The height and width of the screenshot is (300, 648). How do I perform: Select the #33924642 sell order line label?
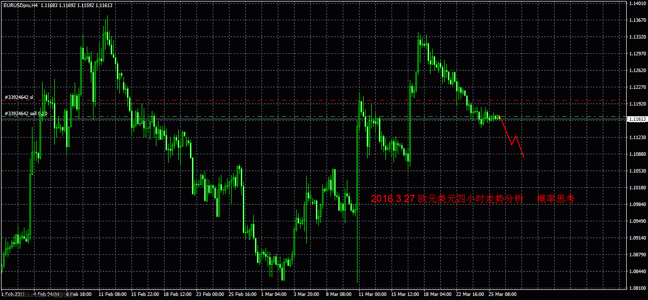point(26,114)
